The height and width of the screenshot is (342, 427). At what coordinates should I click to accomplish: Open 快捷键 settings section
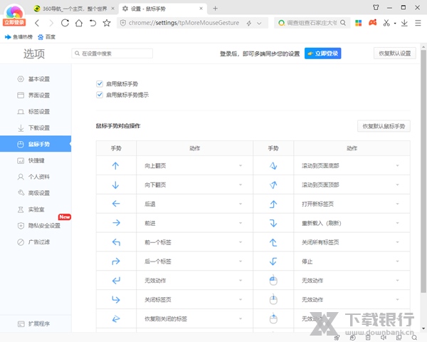point(36,160)
